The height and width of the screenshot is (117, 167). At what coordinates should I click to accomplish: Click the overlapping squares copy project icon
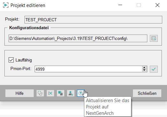point(60,93)
